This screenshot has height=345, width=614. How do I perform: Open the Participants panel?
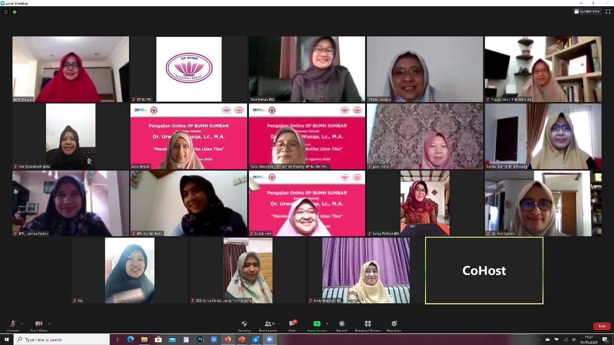268,326
